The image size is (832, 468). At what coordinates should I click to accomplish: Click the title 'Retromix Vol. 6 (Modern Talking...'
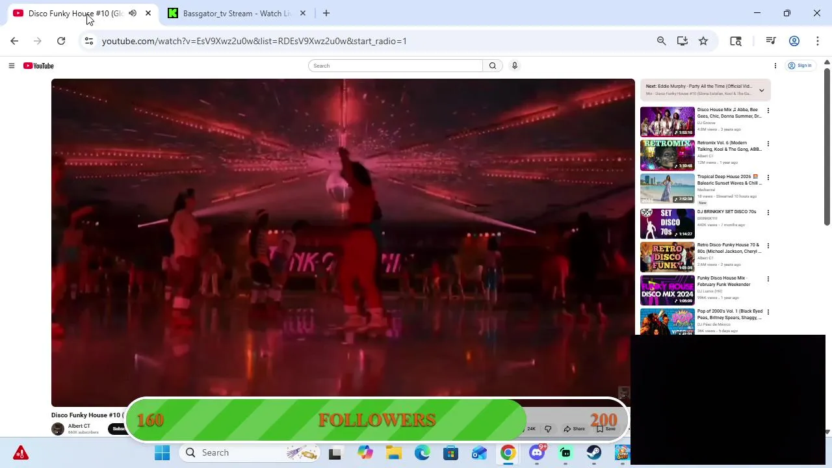click(729, 146)
